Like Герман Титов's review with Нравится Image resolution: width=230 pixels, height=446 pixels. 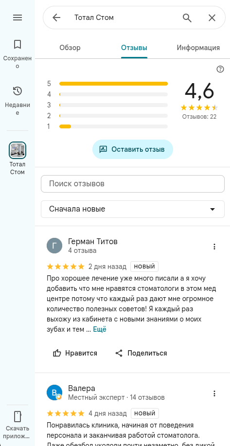coord(75,353)
